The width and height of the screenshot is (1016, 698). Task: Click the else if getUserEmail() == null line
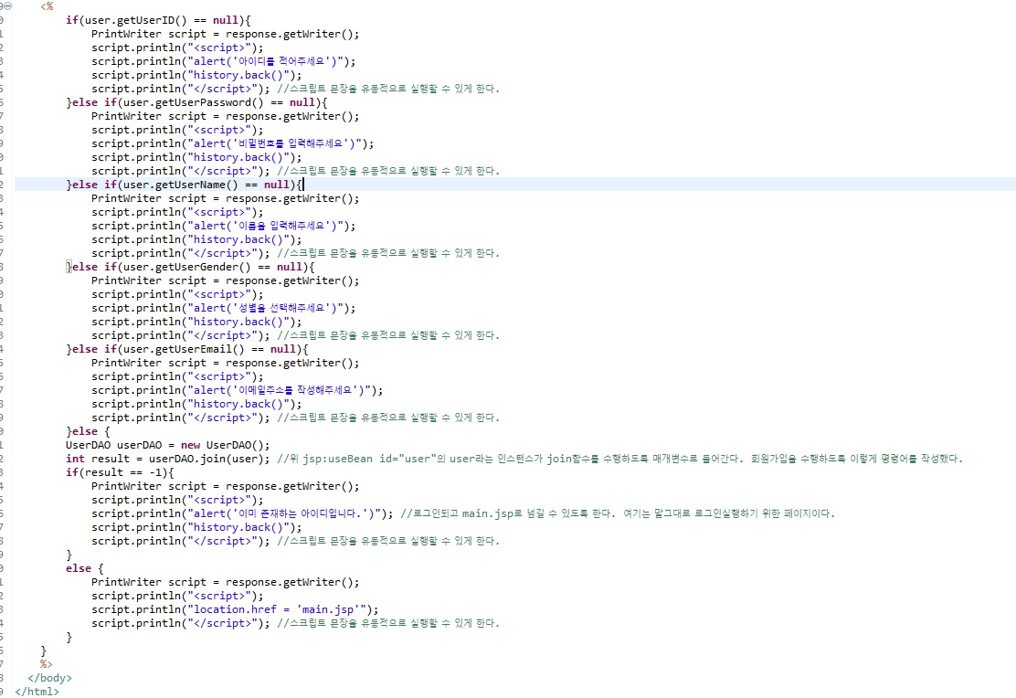click(187, 349)
